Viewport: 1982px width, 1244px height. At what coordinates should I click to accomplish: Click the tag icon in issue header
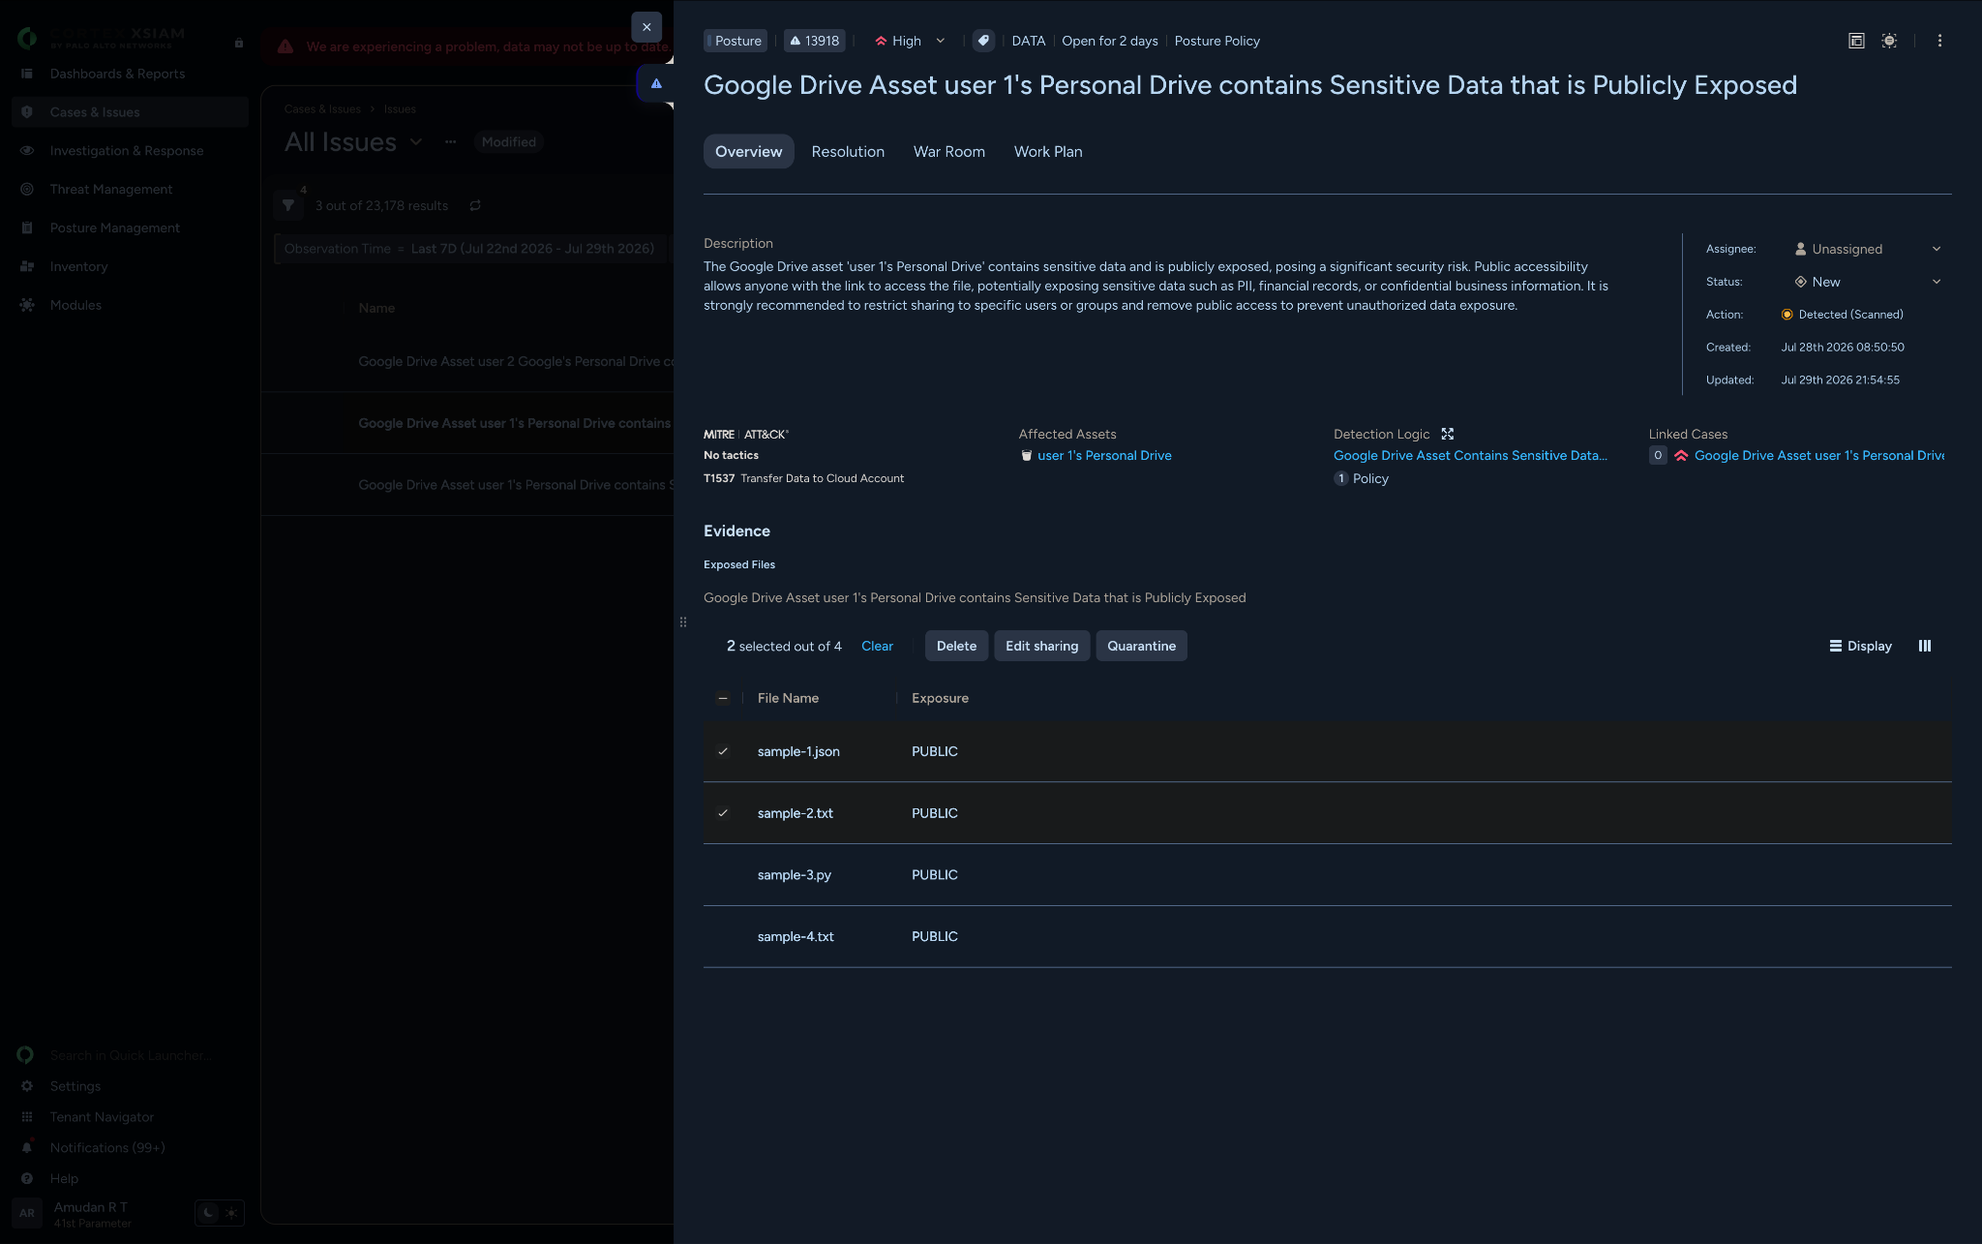983,41
